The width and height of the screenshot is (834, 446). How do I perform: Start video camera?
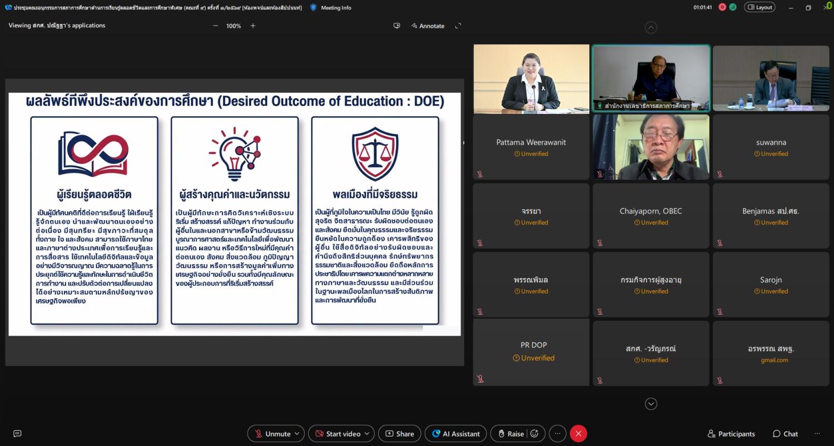point(336,434)
